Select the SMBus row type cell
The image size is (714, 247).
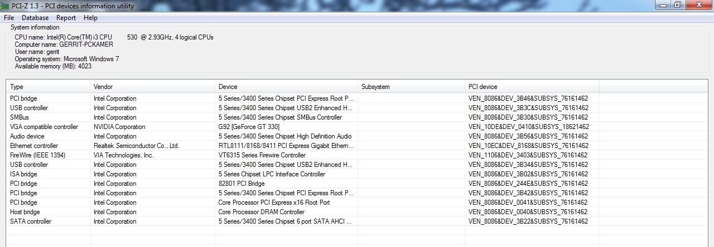(x=20, y=117)
